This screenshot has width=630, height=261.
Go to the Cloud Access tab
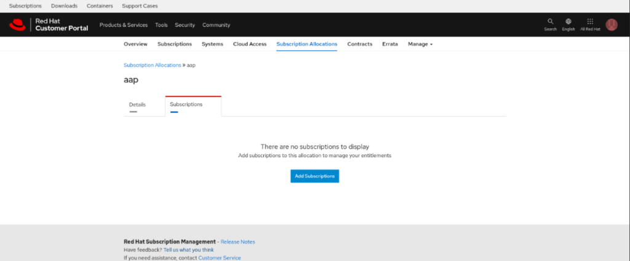point(250,44)
